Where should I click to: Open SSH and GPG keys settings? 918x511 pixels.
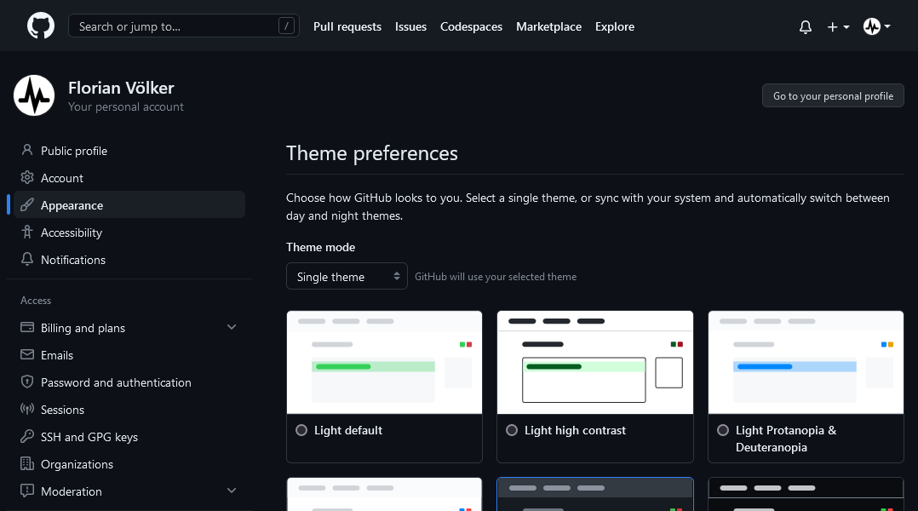pyautogui.click(x=129, y=437)
